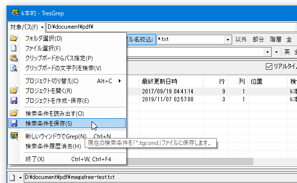Choose 新しいウィンドウでGrep(N) menu entry
Image resolution: width=297 pixels, height=183 pixels.
point(67,136)
